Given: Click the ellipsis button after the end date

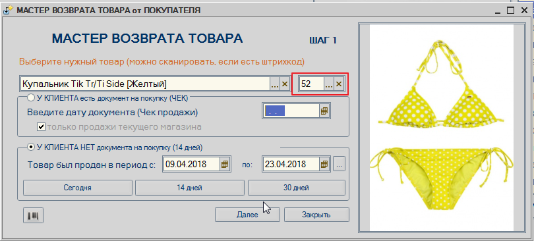Looking at the screenshot, I should [339, 164].
